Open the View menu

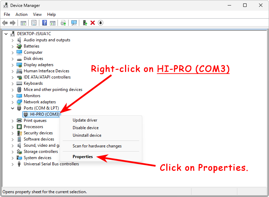click(x=37, y=14)
